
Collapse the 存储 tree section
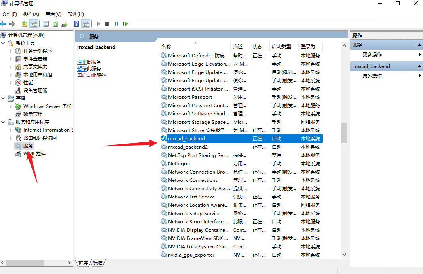coord(4,98)
